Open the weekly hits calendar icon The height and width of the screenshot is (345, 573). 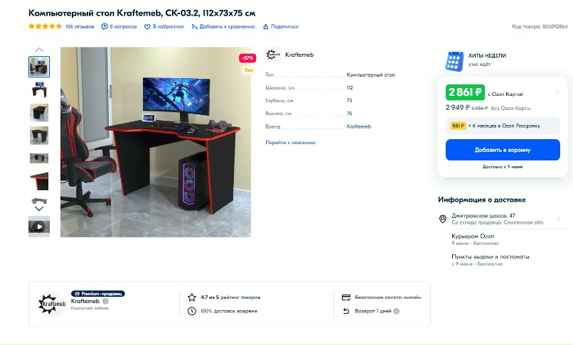click(x=454, y=61)
